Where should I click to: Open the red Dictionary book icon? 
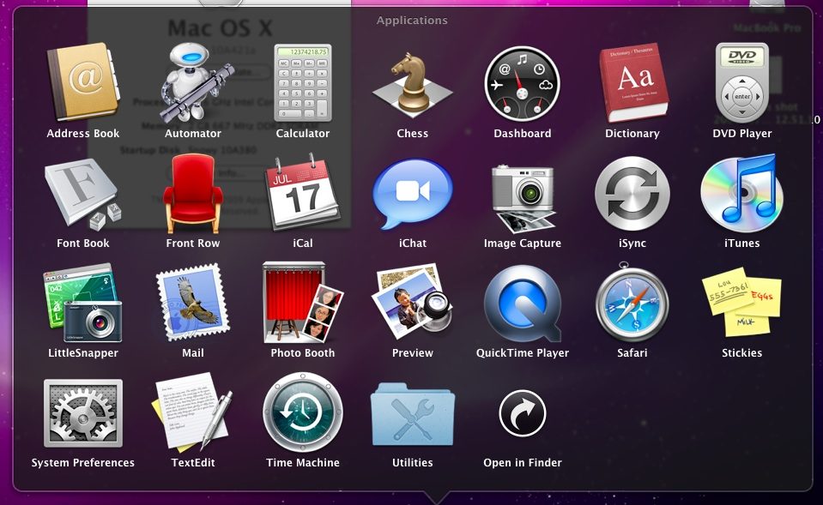click(x=633, y=83)
